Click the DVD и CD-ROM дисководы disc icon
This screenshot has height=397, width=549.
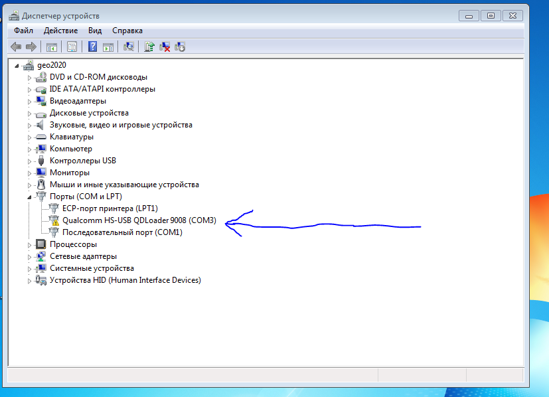pos(41,77)
